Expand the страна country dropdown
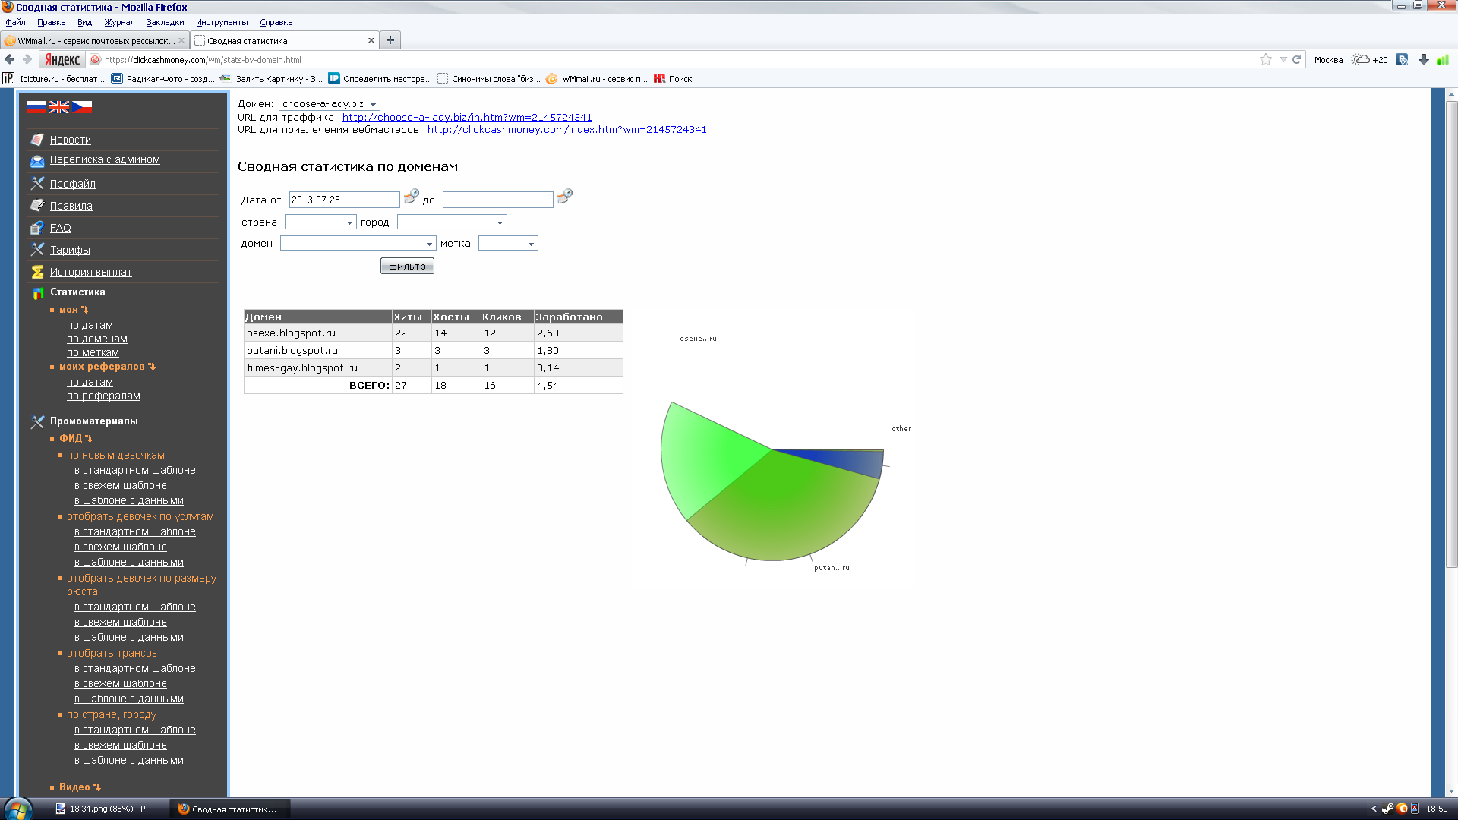Viewport: 1458px width, 820px height. [320, 222]
